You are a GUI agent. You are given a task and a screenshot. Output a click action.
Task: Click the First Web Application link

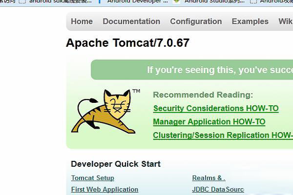[105, 189]
